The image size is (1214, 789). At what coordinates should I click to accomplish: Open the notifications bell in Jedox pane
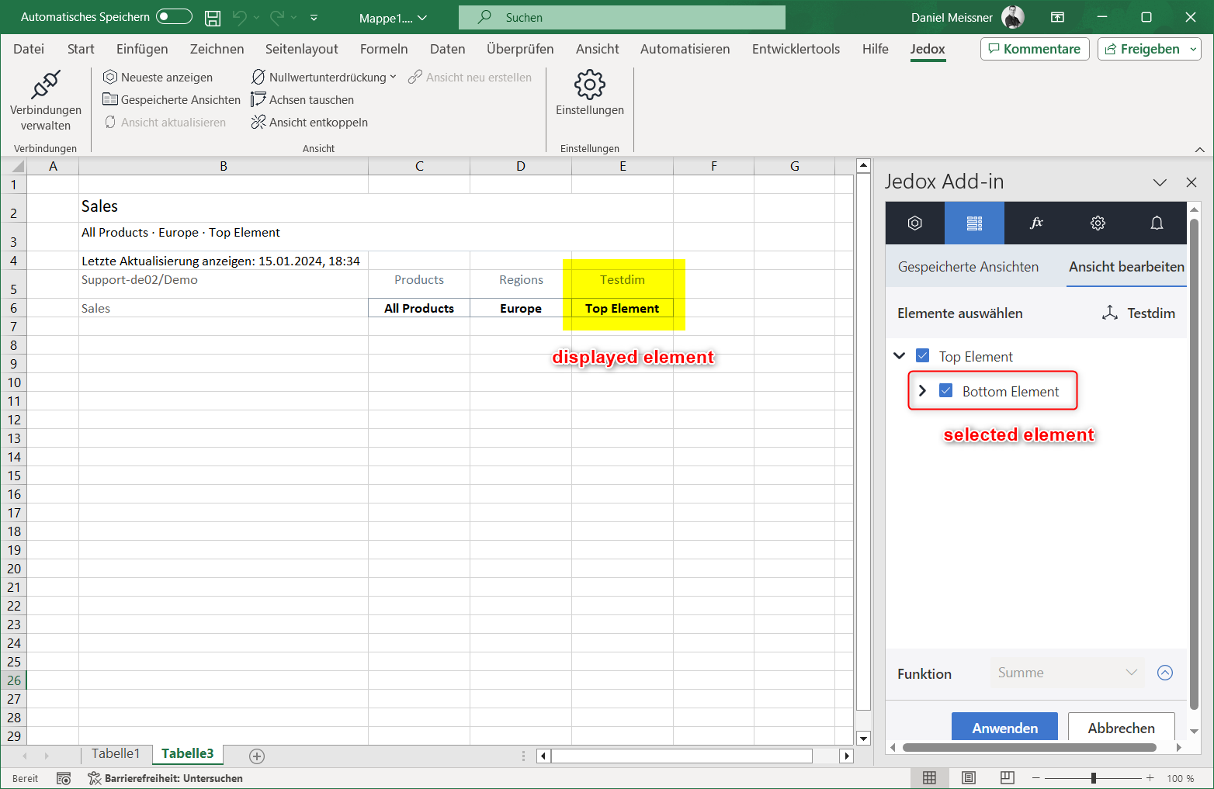1157,223
